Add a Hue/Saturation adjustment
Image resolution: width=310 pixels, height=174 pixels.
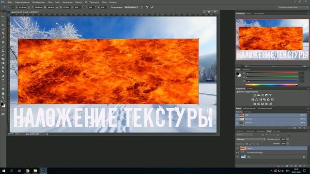[x=253, y=100]
